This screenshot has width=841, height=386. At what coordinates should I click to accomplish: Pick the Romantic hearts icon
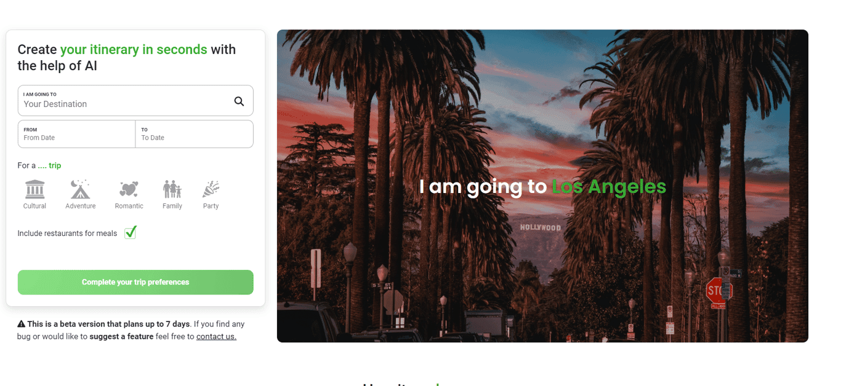tap(129, 189)
